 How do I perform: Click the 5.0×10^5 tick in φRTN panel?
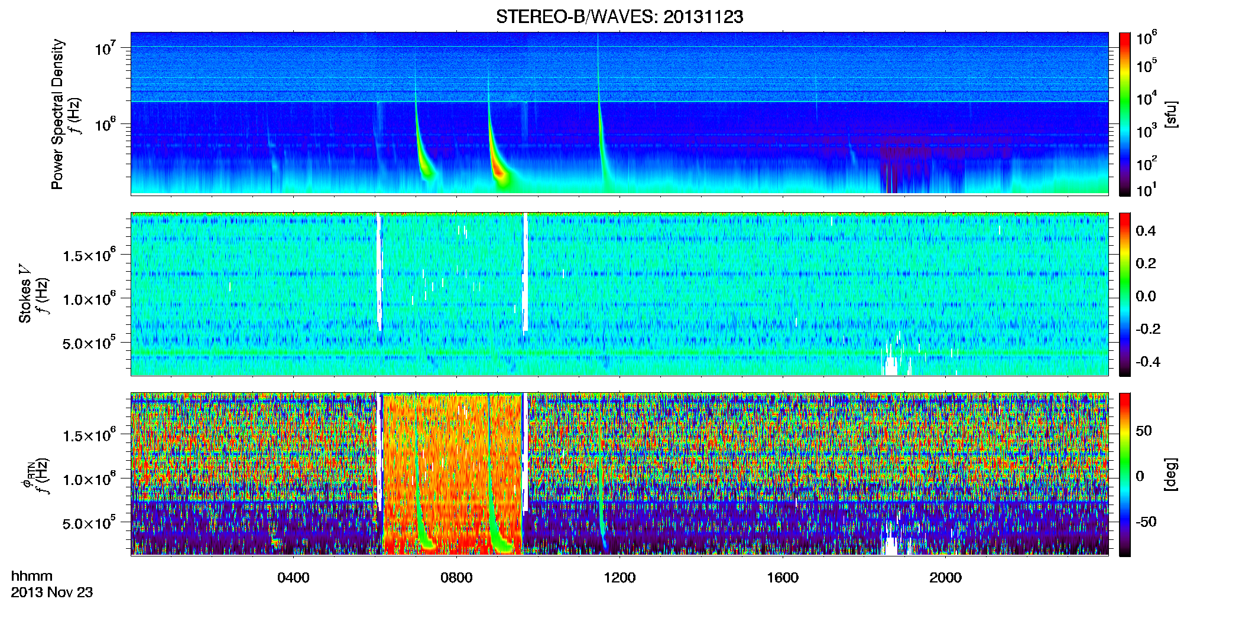[89, 523]
